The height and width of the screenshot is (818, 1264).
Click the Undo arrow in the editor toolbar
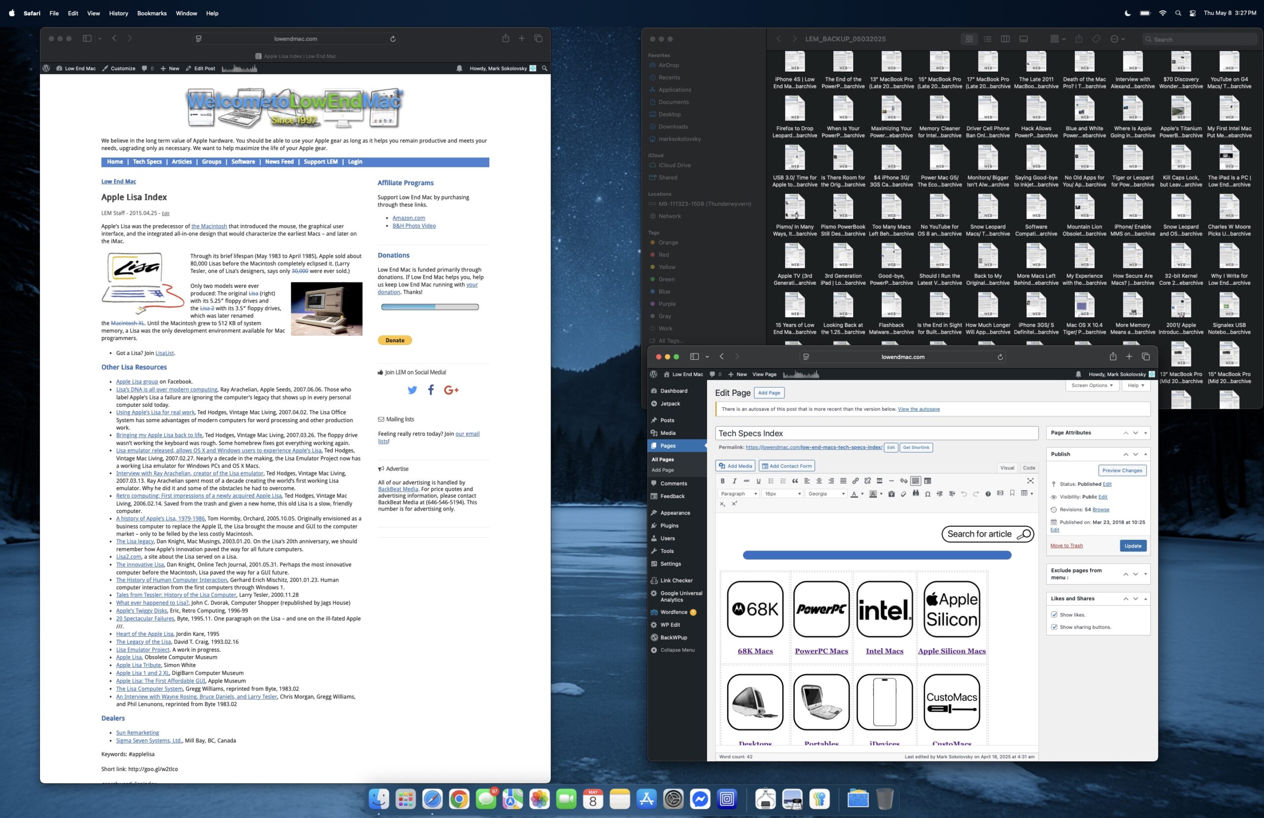(964, 494)
